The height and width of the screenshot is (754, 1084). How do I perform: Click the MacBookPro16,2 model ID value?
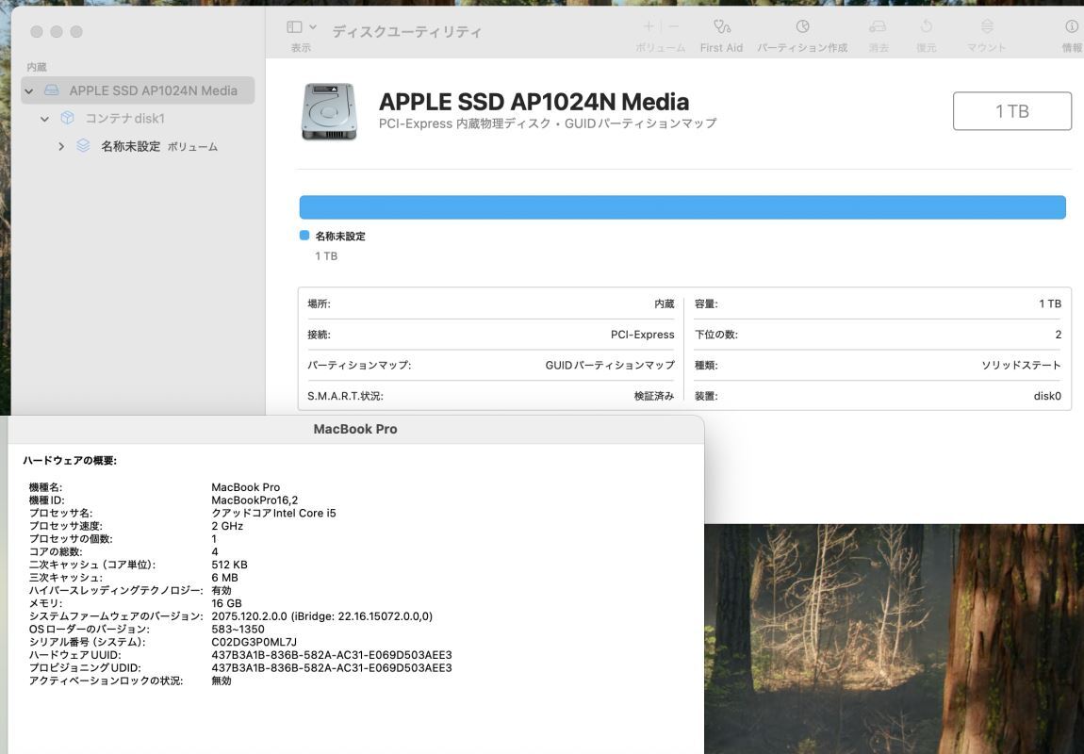click(x=255, y=500)
